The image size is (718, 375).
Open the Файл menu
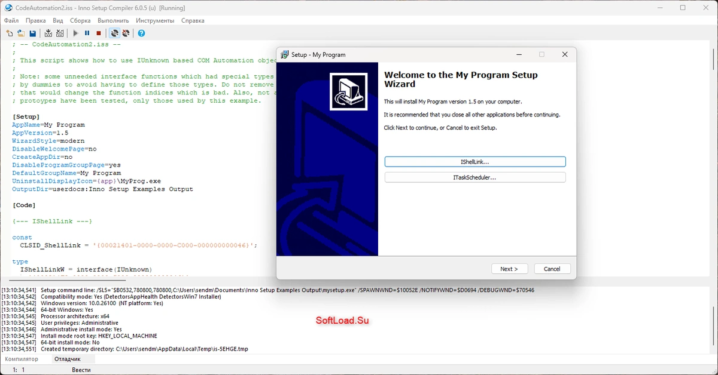[x=11, y=20]
